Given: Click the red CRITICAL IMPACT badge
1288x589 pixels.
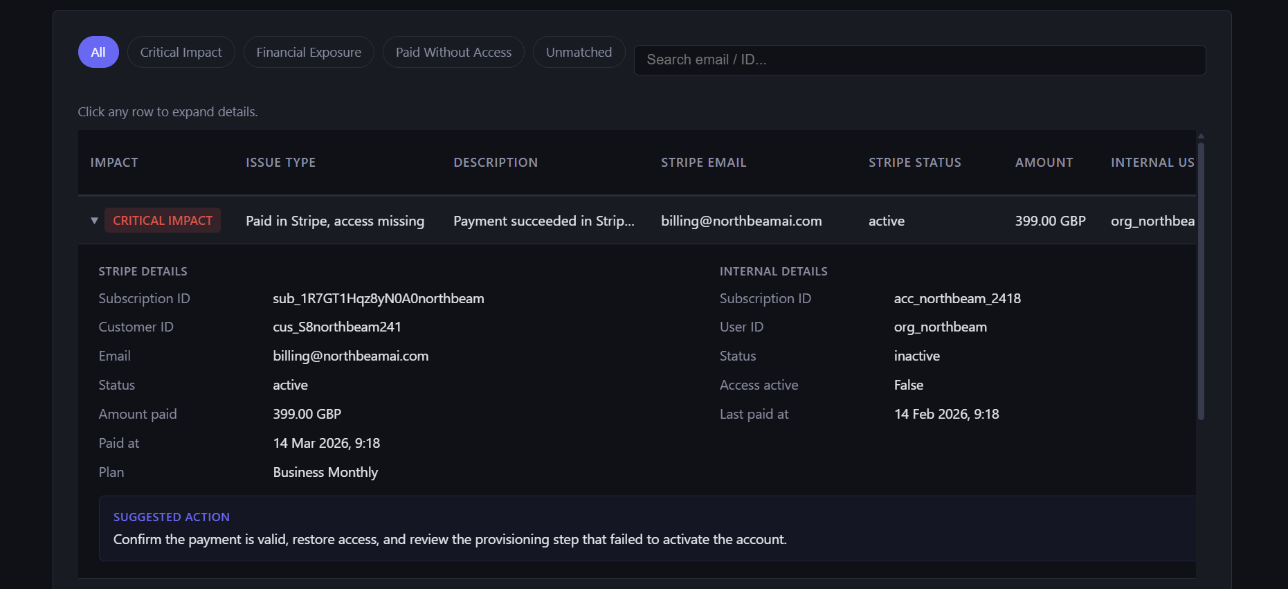Looking at the screenshot, I should pyautogui.click(x=163, y=221).
